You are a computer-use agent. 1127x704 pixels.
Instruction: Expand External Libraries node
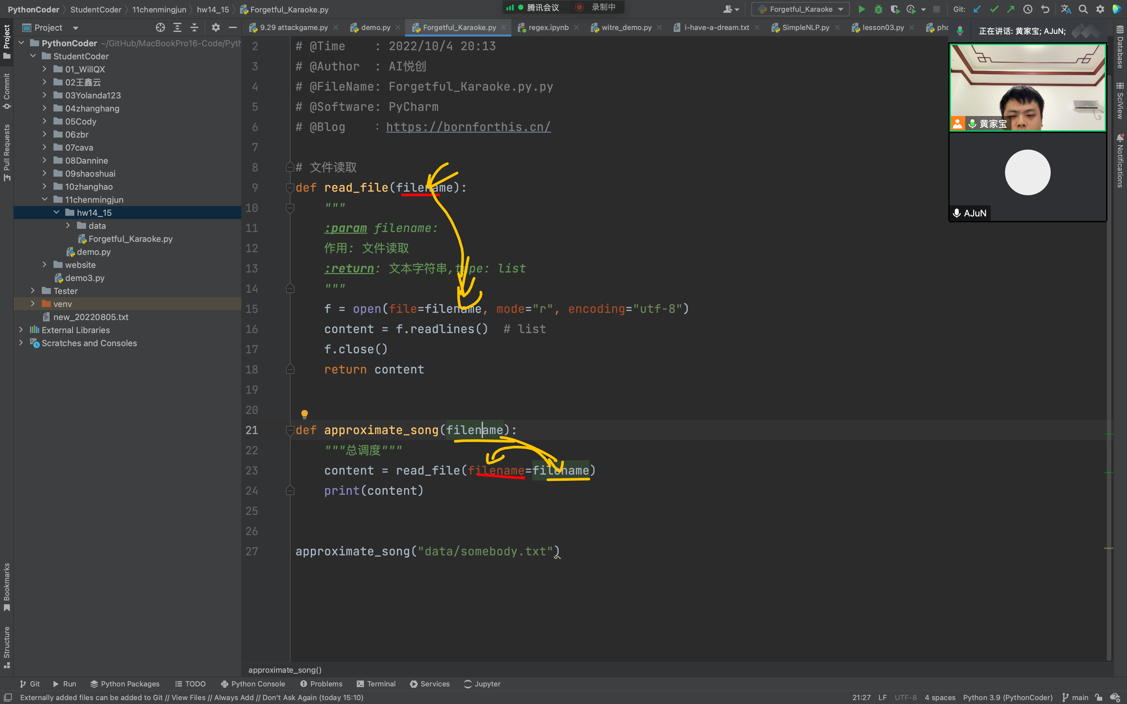(21, 330)
